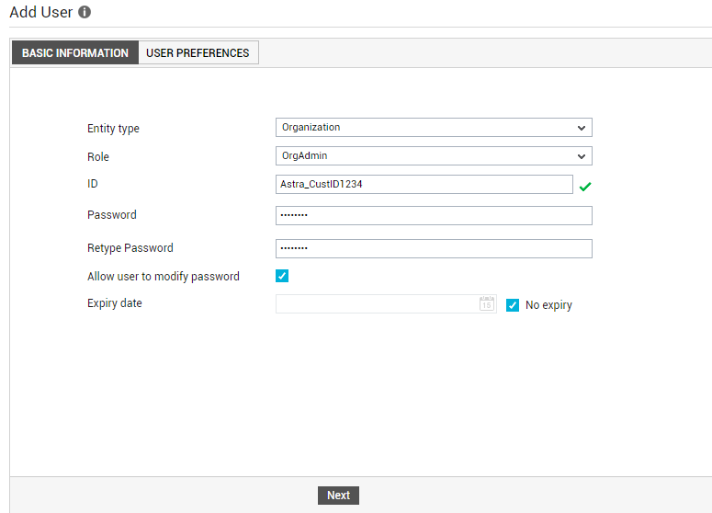This screenshot has width=712, height=513.
Task: Open the Organization entity type combo box
Action: [434, 128]
